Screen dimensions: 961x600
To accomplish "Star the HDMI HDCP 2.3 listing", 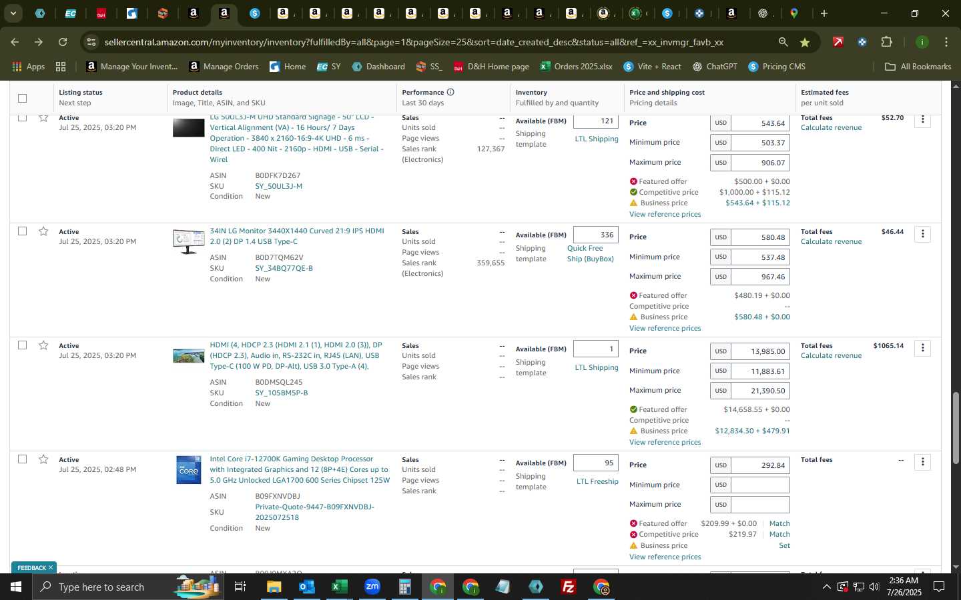I will (43, 345).
